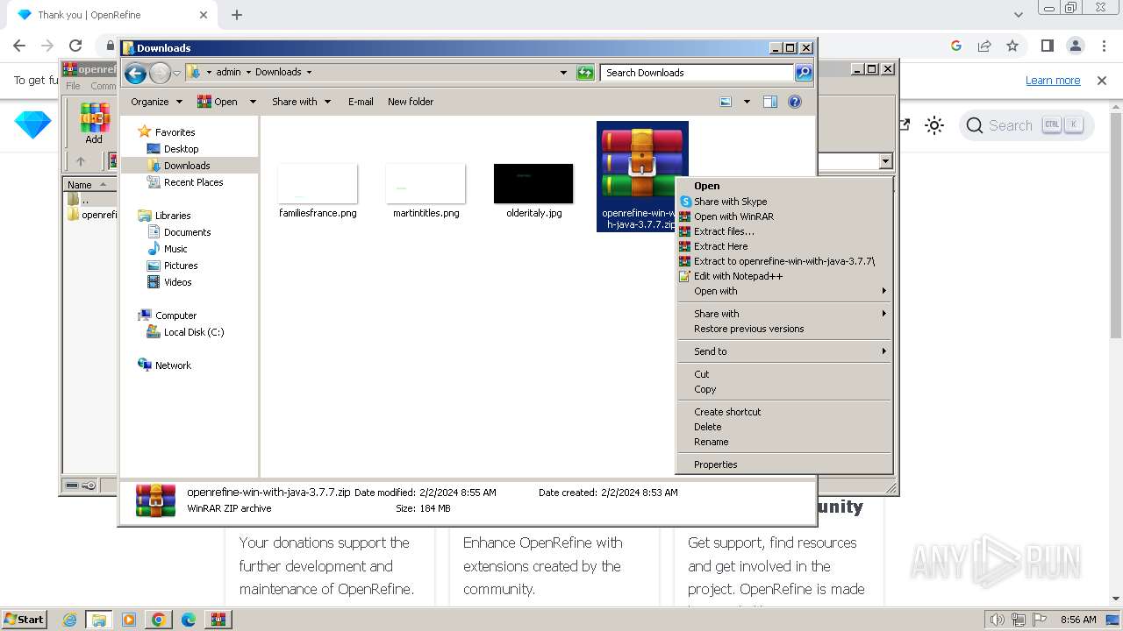Click Cut in context menu
Image resolution: width=1123 pixels, height=631 pixels.
[x=784, y=374]
